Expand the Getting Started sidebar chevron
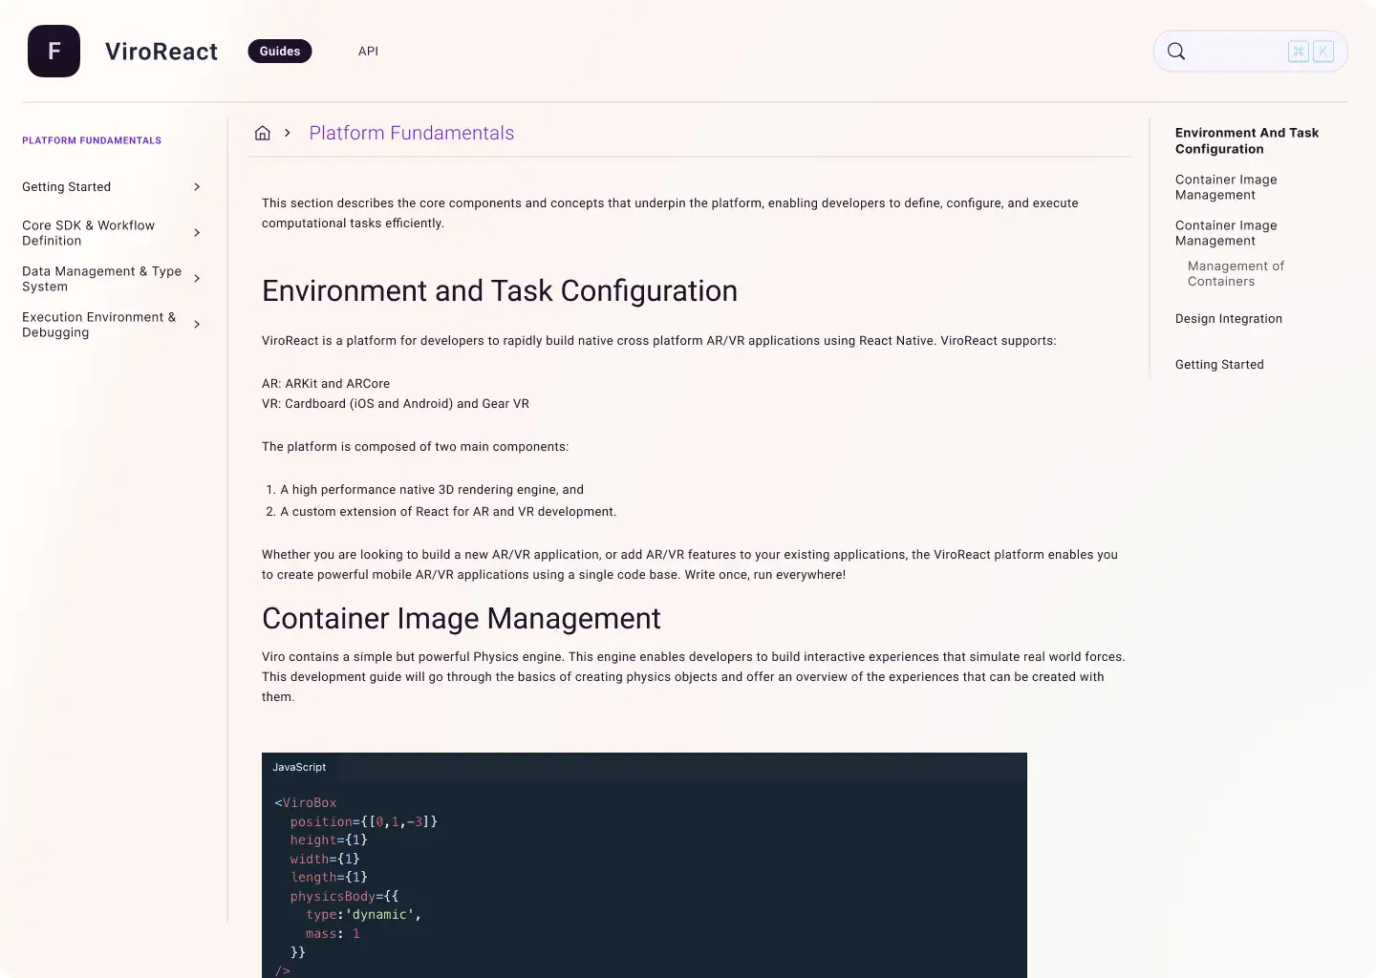Image resolution: width=1376 pixels, height=978 pixels. pos(197,187)
